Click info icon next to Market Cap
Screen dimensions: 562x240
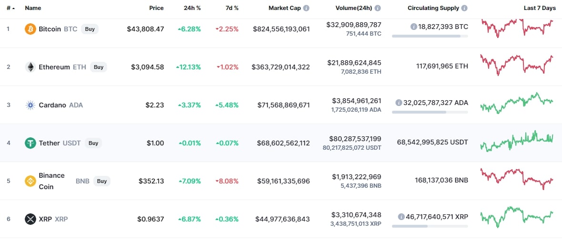pos(306,8)
